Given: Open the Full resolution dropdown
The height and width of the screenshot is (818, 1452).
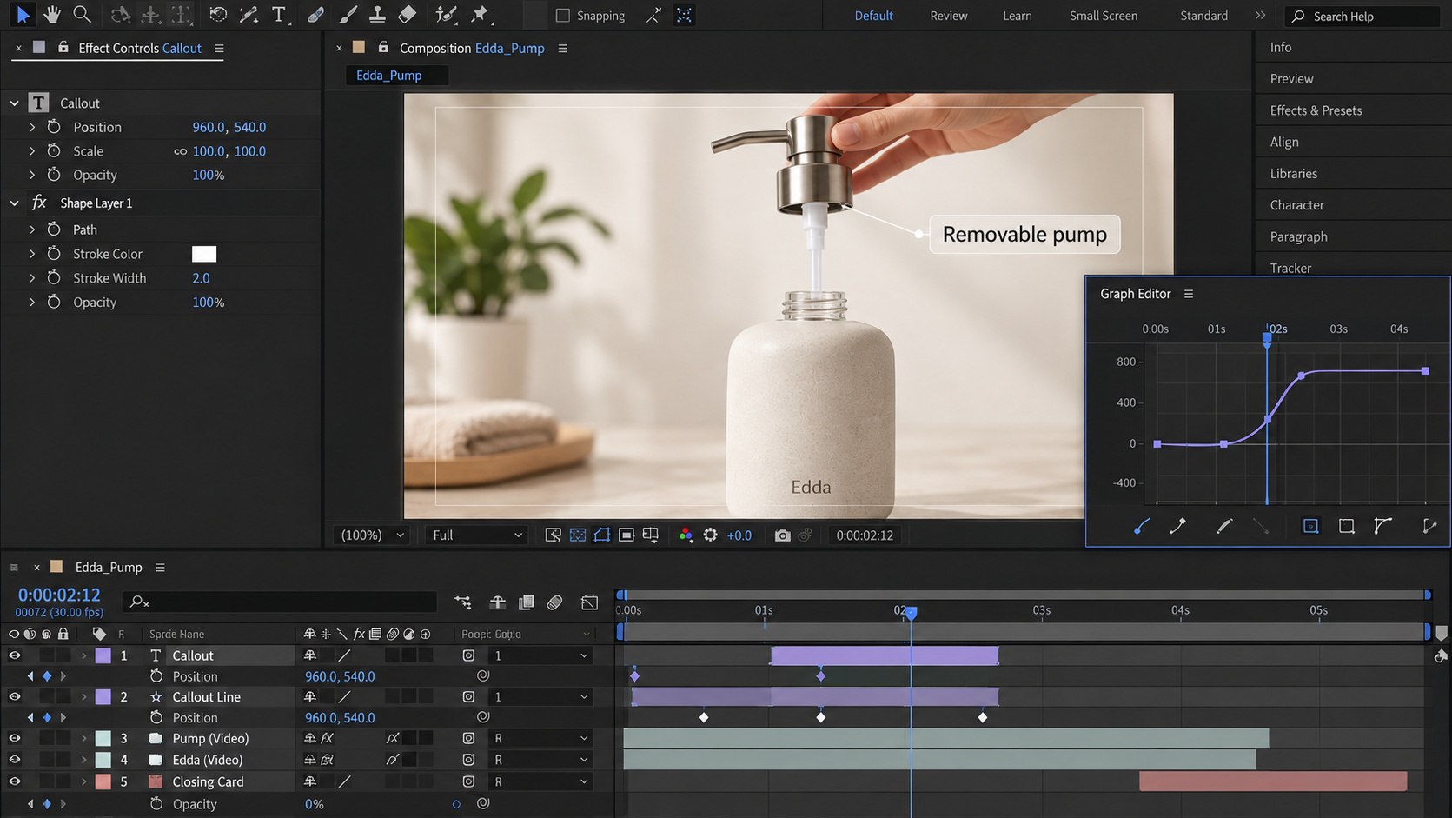Looking at the screenshot, I should [x=477, y=535].
